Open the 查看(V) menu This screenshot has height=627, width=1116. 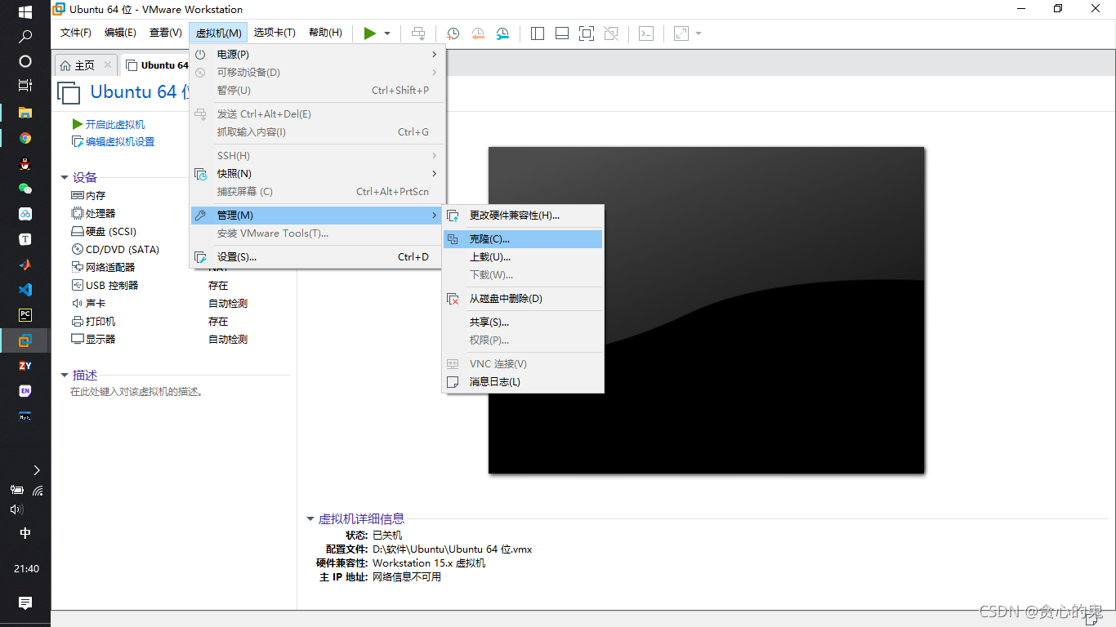point(165,33)
